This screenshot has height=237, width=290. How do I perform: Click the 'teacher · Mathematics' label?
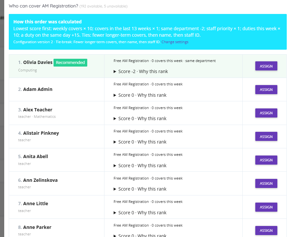[37, 117]
